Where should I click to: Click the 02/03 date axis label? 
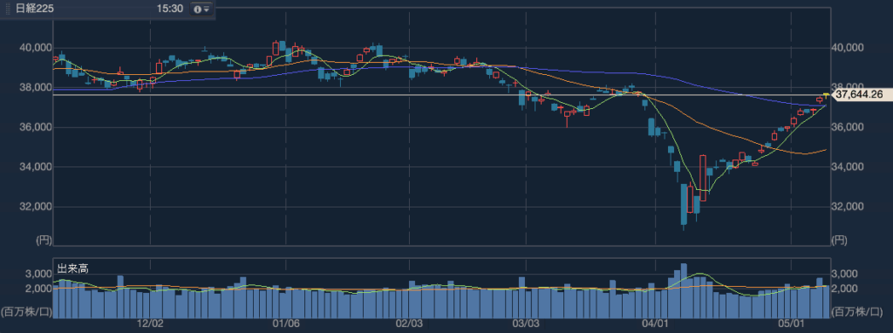[x=410, y=323]
